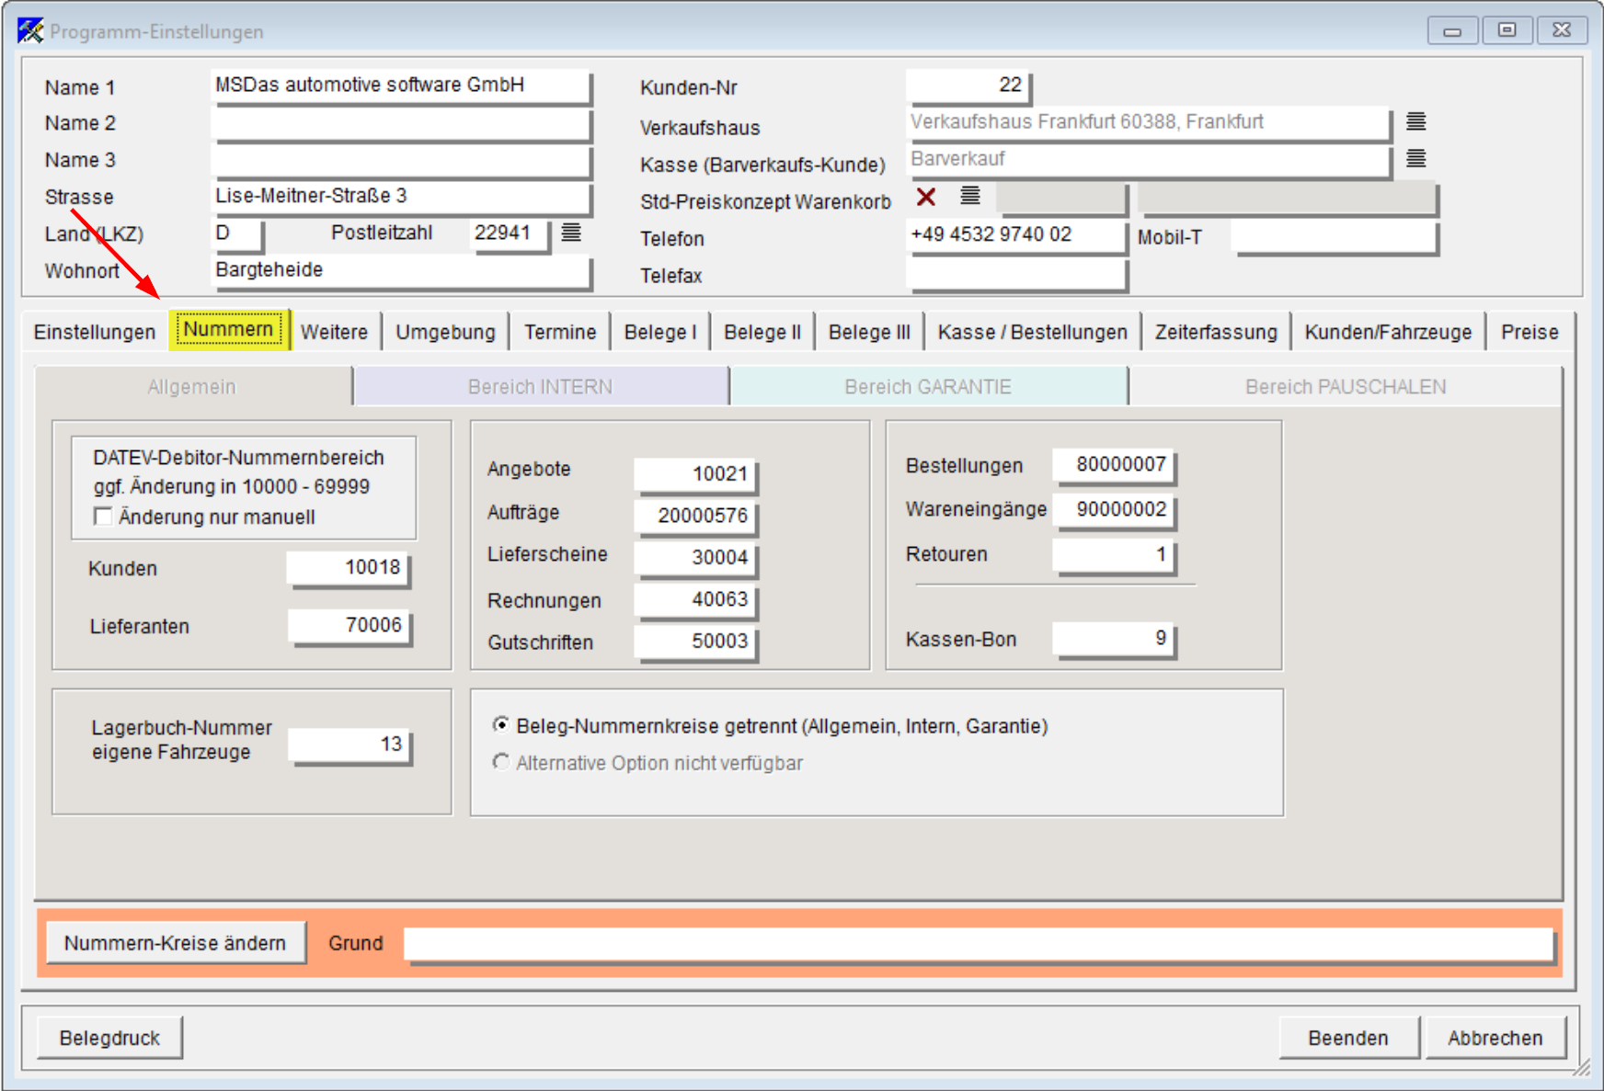Click the Lagerbuch-Nummer field showing 13
1604x1091 pixels.
click(x=349, y=745)
